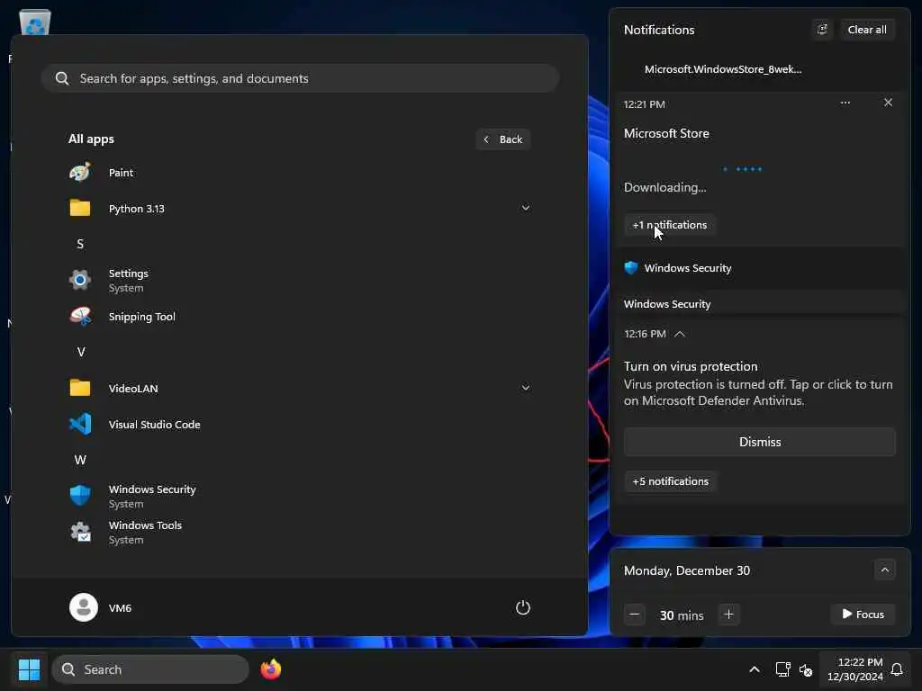This screenshot has width=922, height=691.
Task: Dismiss the virus protection notification
Action: coord(760,442)
